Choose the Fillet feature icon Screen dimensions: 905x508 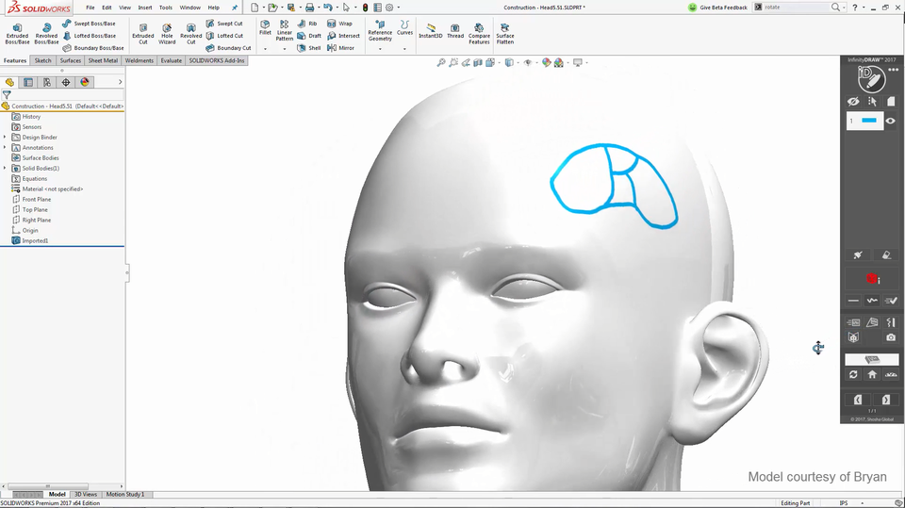265,28
